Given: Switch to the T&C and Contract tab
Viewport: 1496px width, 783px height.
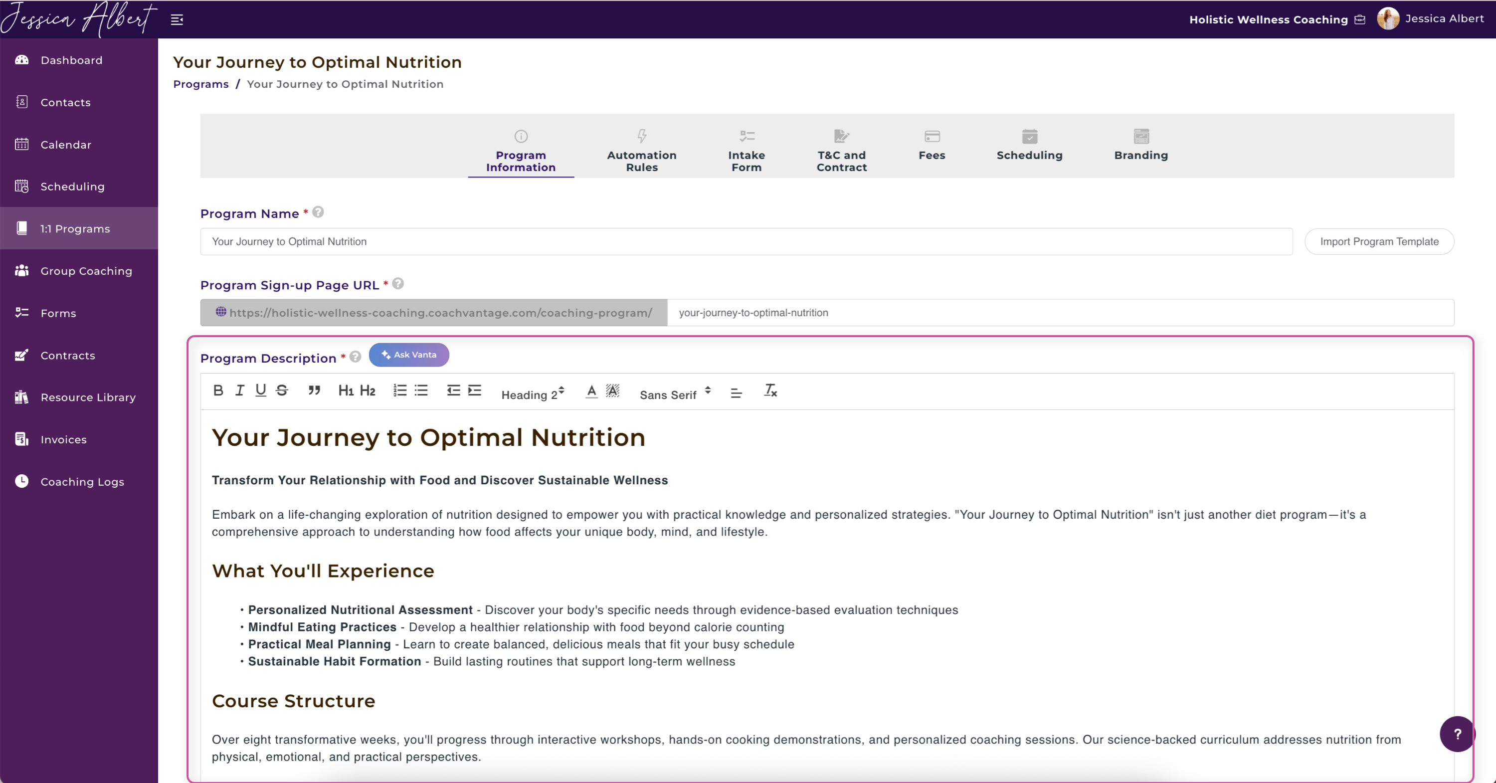Looking at the screenshot, I should click(842, 151).
